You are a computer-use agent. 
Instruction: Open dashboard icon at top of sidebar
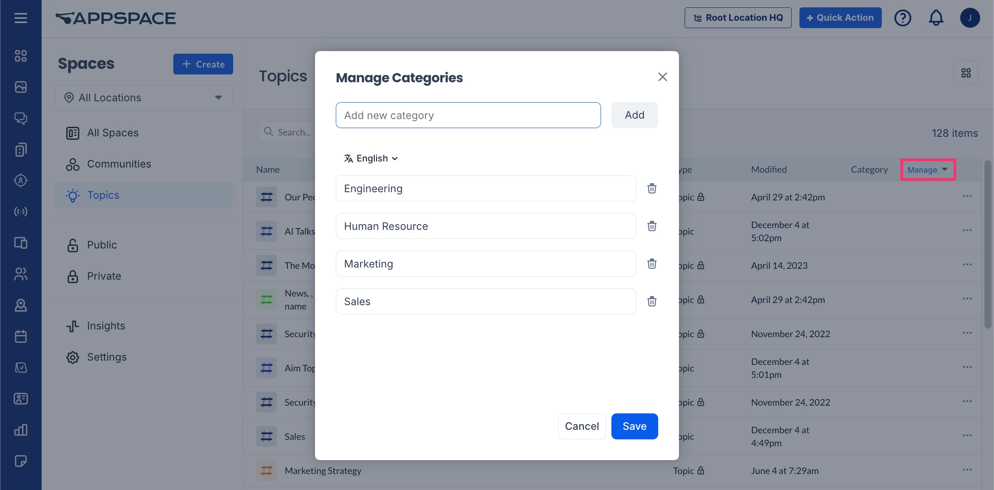pyautogui.click(x=21, y=56)
